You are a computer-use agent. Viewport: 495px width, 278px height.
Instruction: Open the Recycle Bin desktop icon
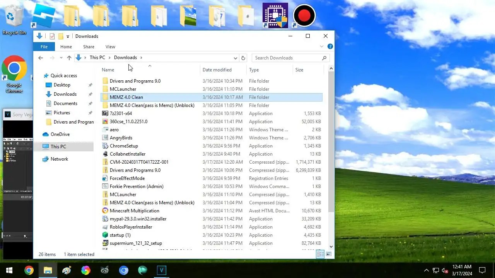click(x=14, y=19)
